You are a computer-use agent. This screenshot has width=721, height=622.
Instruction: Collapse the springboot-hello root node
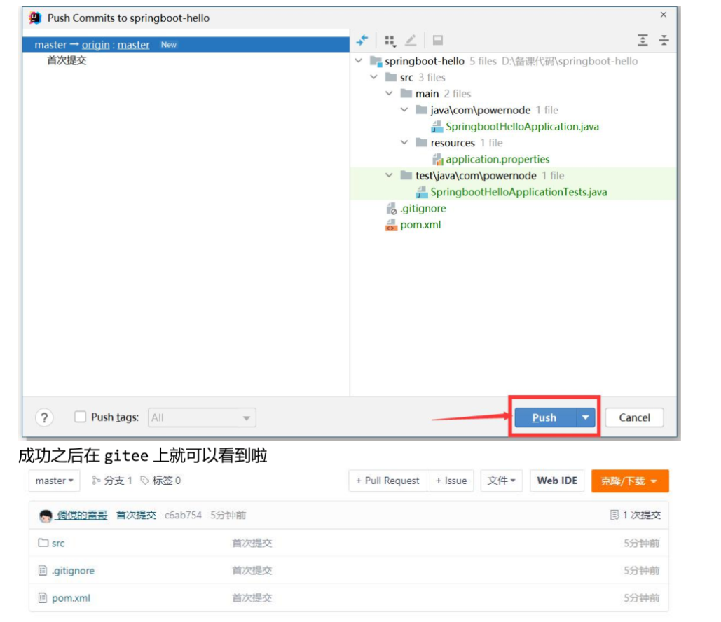(359, 61)
